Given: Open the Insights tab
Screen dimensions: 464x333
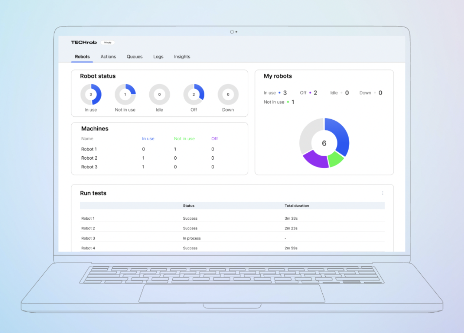Looking at the screenshot, I should pos(182,57).
